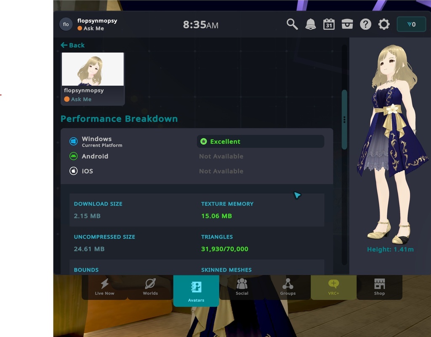The height and width of the screenshot is (337, 431).
Task: Open the Shop tab
Action: pyautogui.click(x=379, y=287)
